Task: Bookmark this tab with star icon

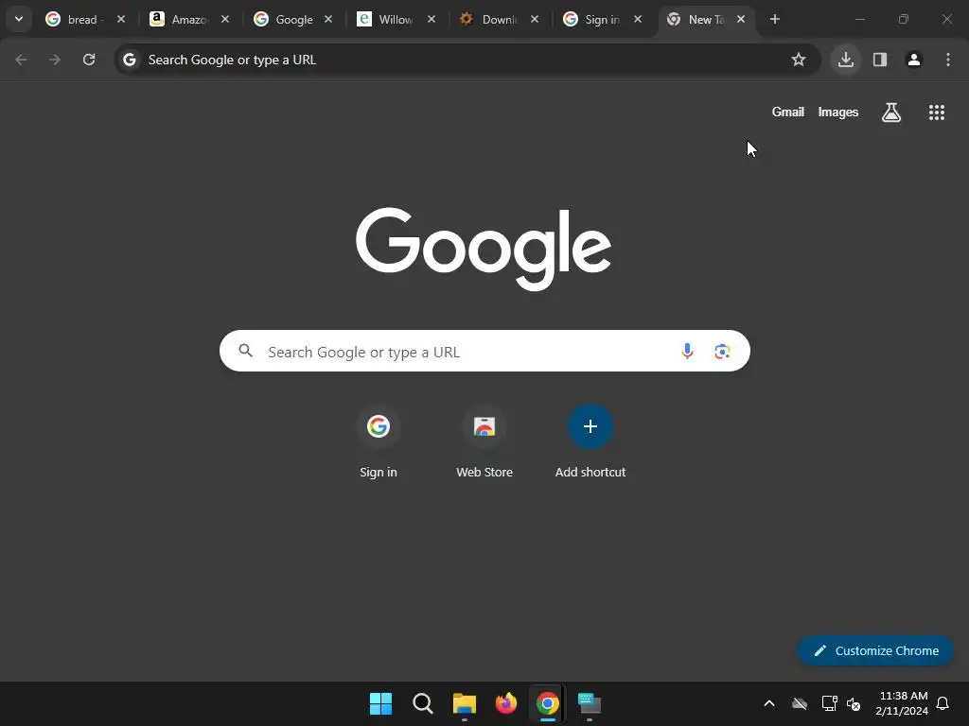Action: click(799, 60)
